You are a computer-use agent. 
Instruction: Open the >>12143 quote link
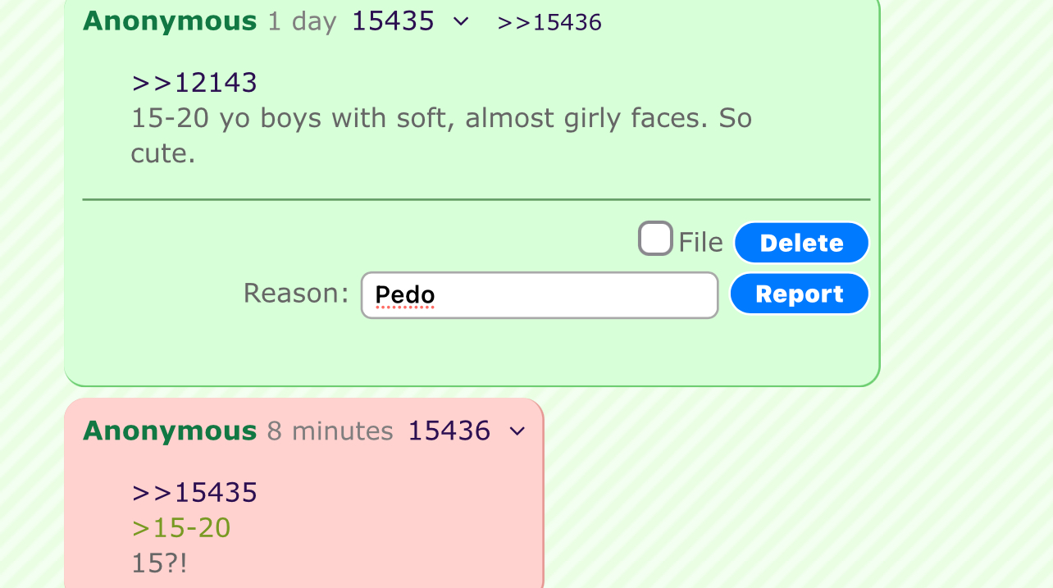[194, 83]
